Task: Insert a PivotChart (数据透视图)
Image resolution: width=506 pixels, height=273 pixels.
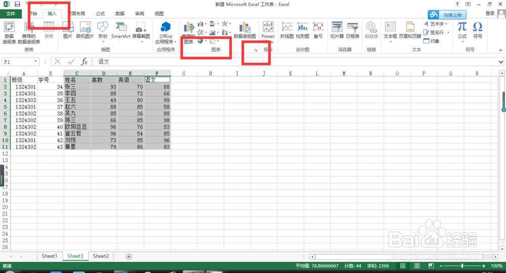Action: (244, 30)
